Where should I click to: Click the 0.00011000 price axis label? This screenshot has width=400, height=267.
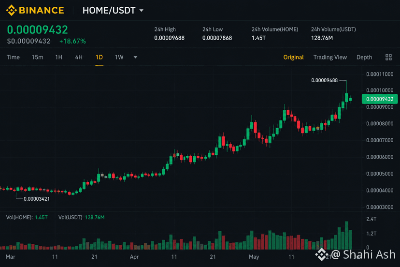point(380,74)
